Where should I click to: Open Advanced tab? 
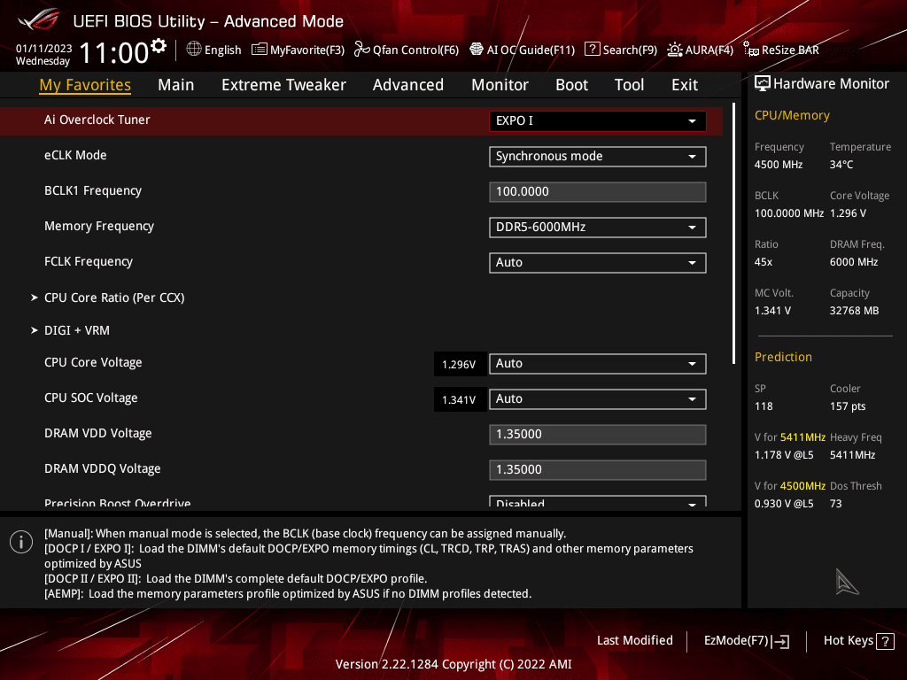[x=407, y=85]
